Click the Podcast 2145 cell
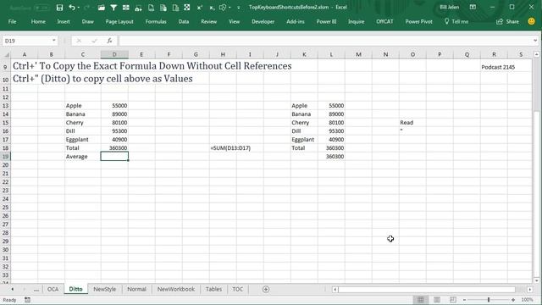Screen dimensions: 542x305 click(498, 67)
